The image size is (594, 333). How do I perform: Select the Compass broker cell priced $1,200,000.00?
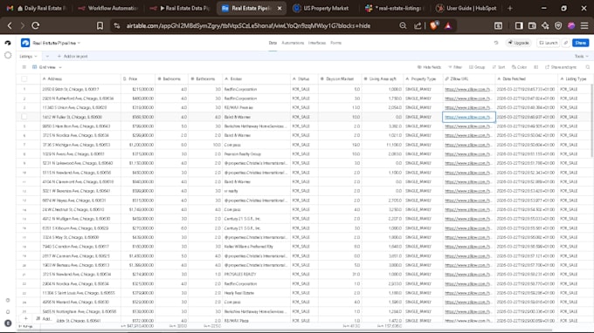[257, 145]
